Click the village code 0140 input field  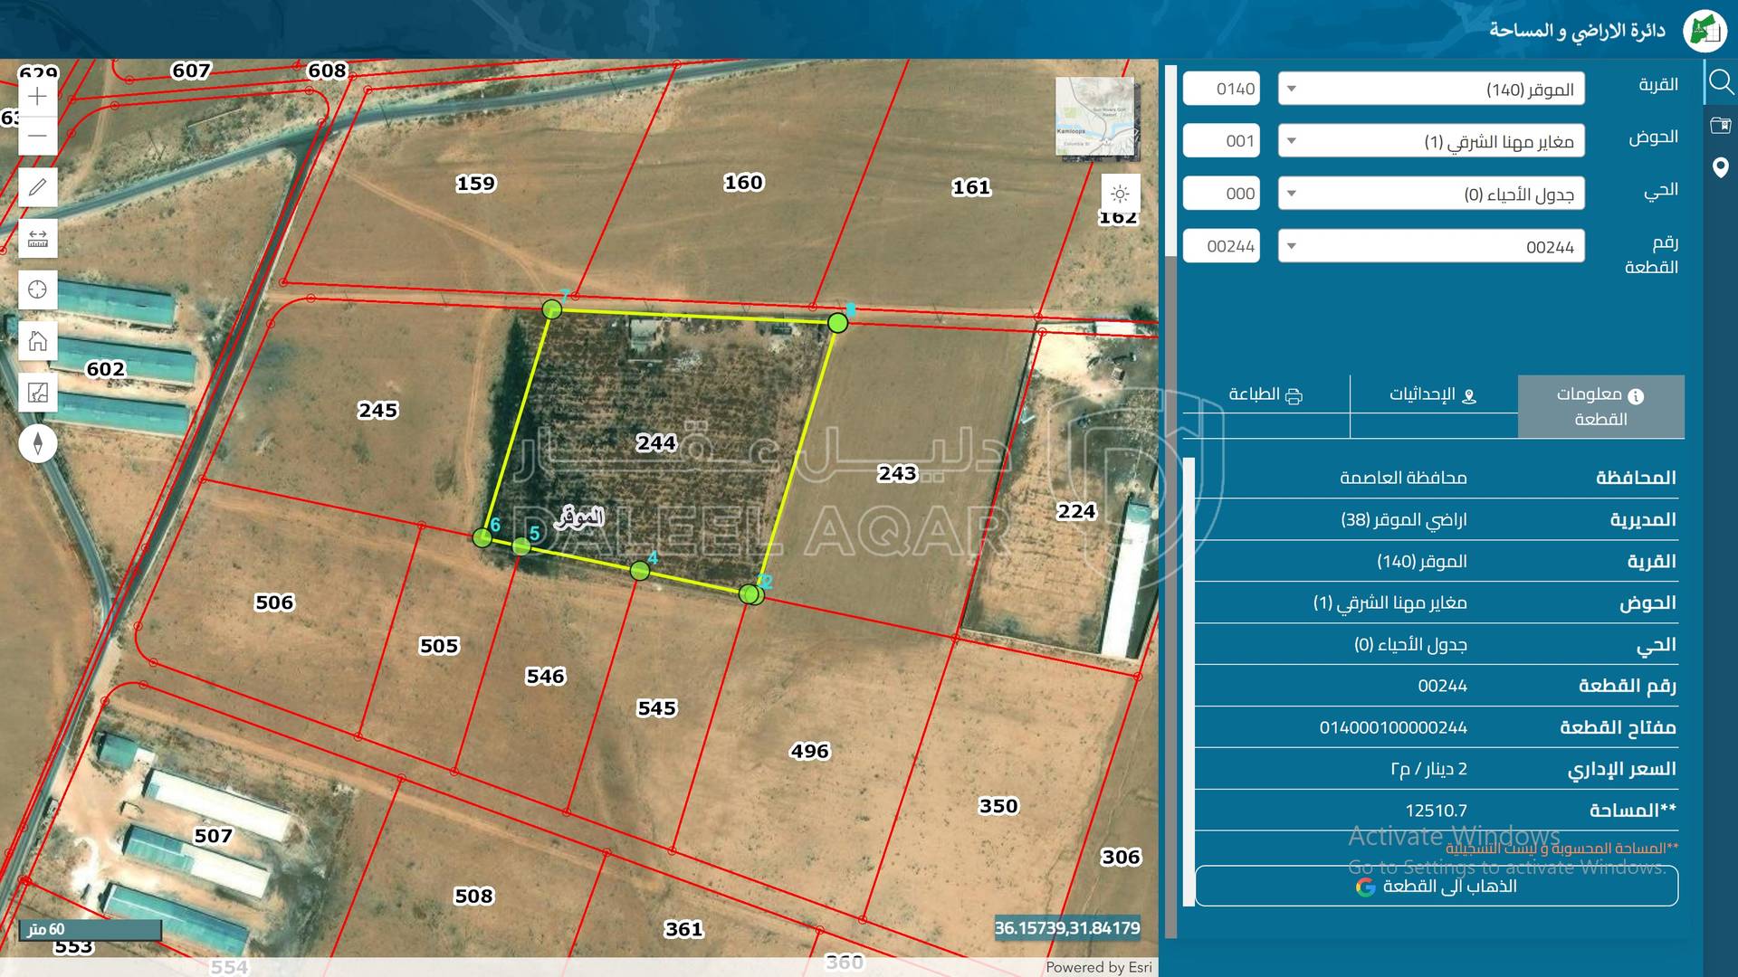pyautogui.click(x=1221, y=89)
